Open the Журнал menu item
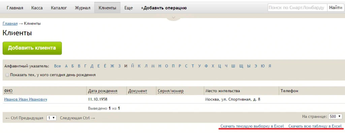This screenshot has width=345, height=133. point(83,8)
